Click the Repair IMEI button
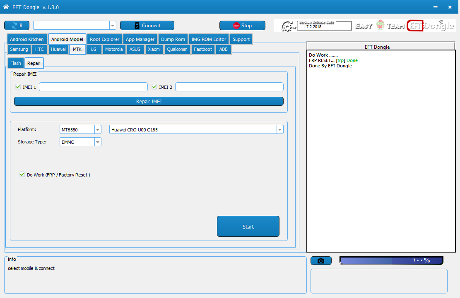 (149, 101)
